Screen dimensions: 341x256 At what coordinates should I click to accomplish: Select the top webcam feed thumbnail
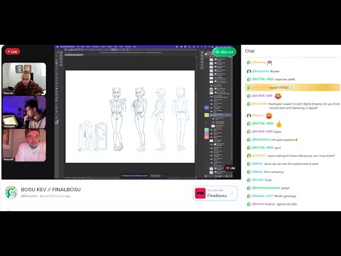point(24,79)
